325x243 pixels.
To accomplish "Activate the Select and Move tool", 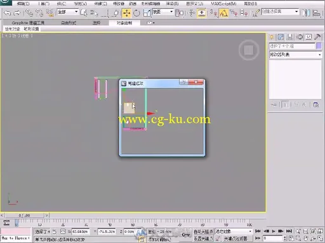I will pos(126,13).
